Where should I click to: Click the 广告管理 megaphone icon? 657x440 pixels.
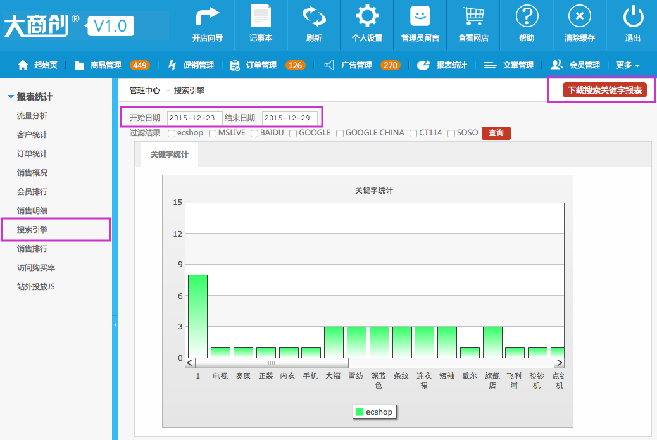click(x=329, y=65)
